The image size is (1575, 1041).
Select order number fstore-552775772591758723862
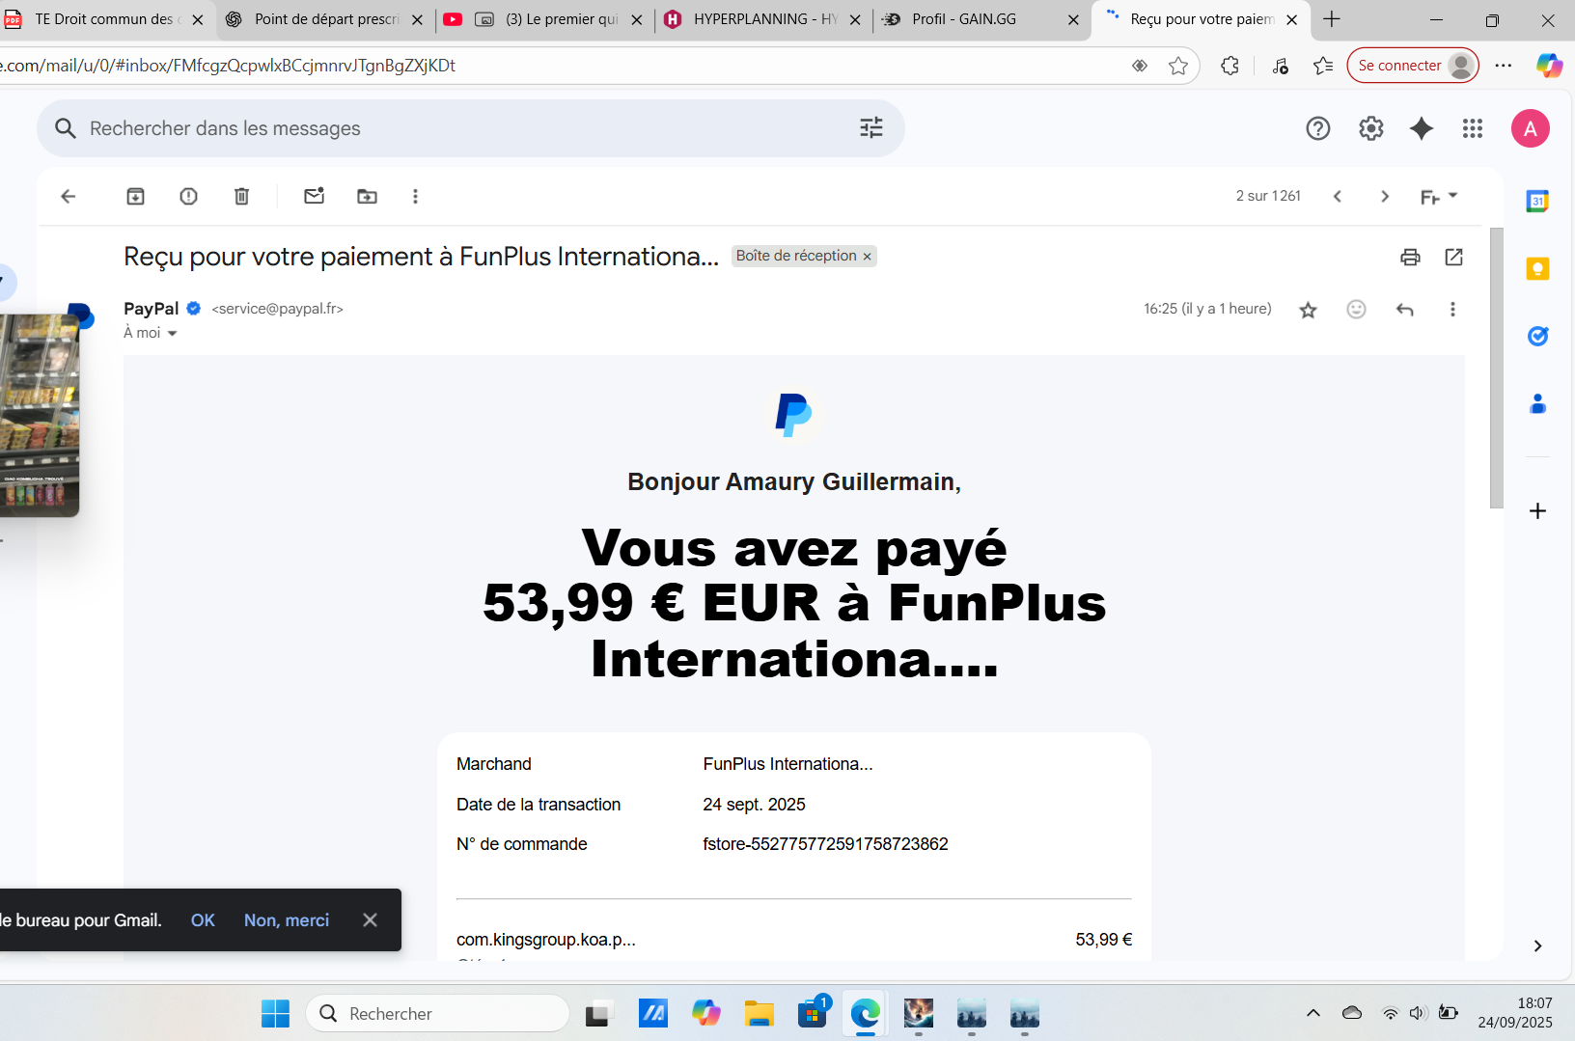pyautogui.click(x=826, y=844)
